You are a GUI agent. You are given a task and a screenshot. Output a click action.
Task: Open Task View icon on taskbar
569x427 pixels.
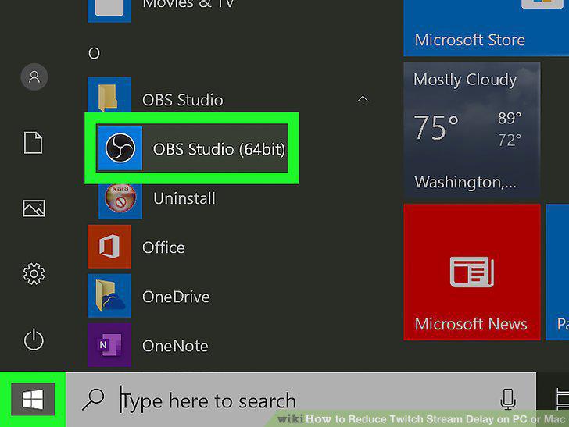pos(563,399)
